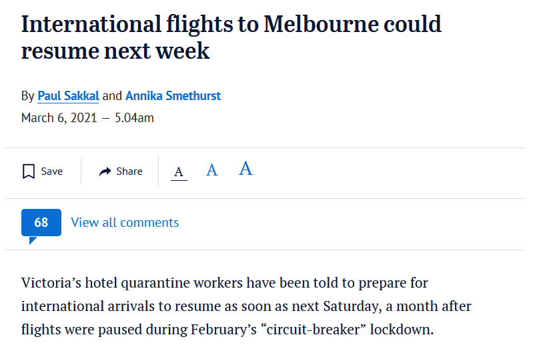Click "Victoria's" at the paragraph start
This screenshot has height=345, width=555.
coord(51,283)
